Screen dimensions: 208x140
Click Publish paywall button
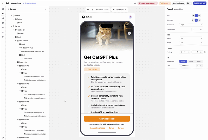tap(200, 3)
